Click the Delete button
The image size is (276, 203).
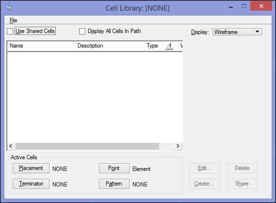pos(242,169)
